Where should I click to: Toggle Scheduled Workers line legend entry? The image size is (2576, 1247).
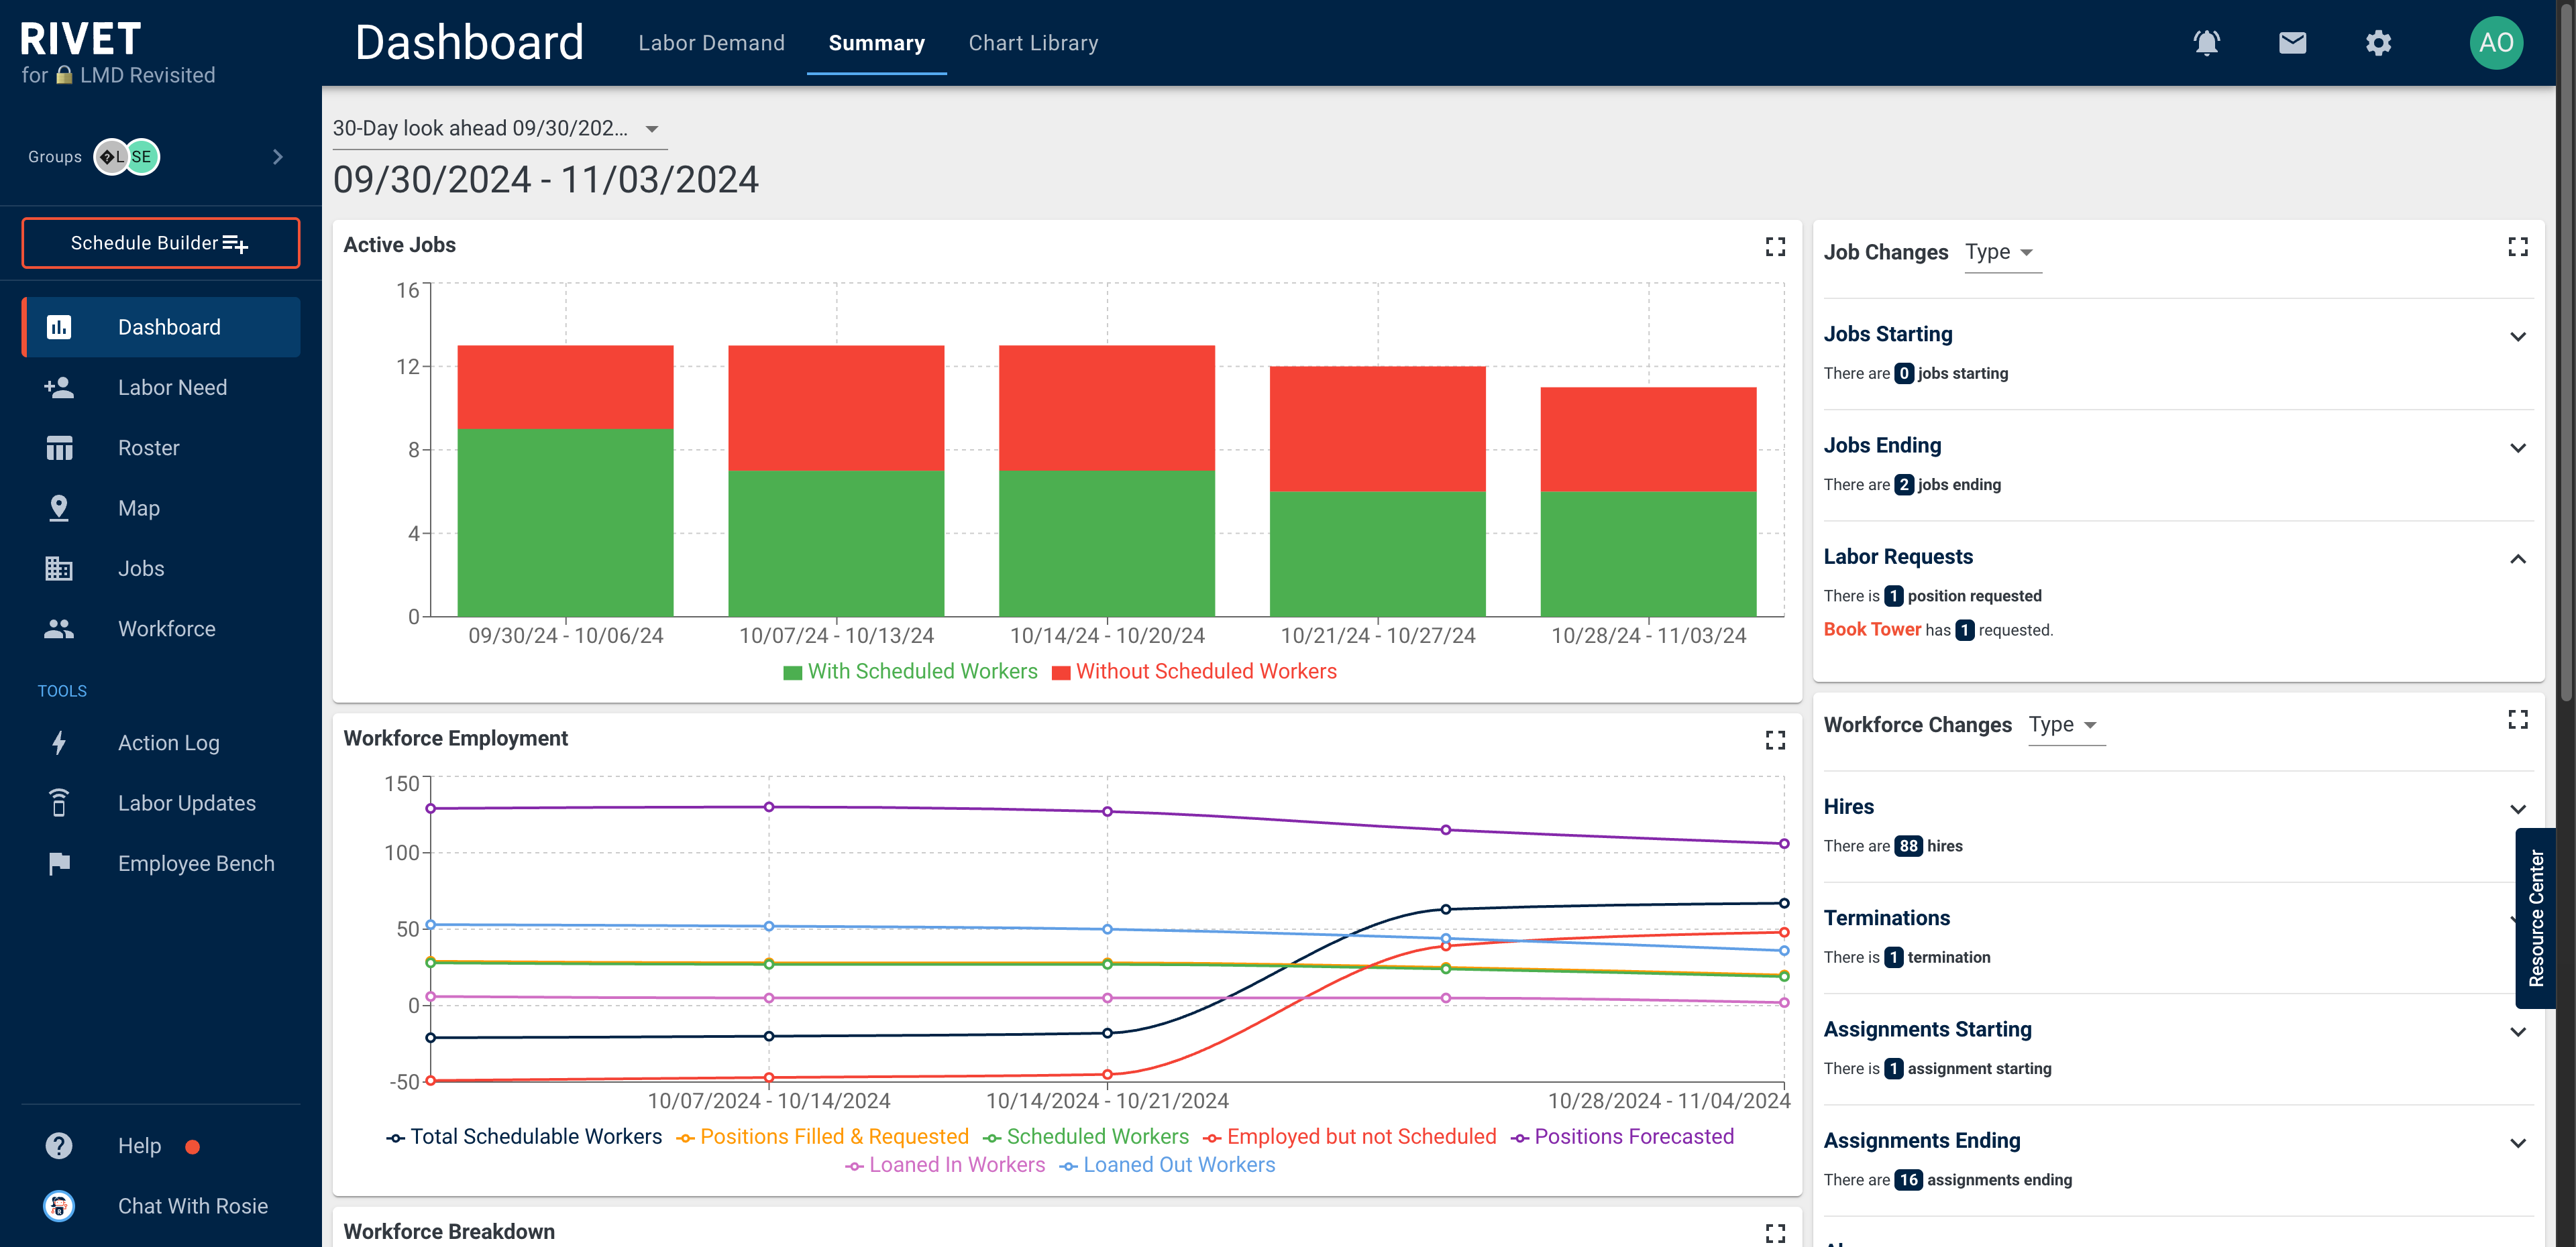point(1086,1137)
